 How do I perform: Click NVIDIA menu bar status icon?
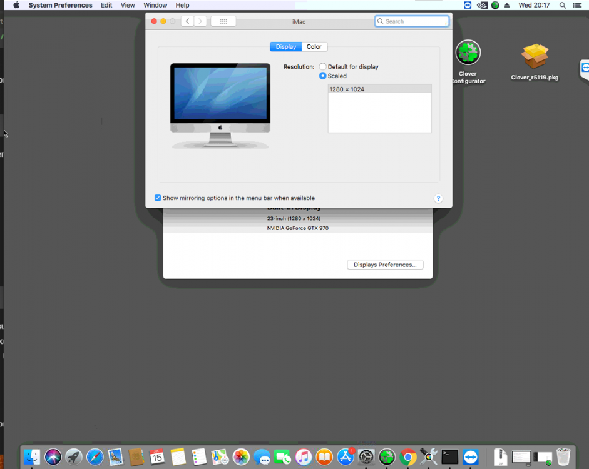[482, 5]
